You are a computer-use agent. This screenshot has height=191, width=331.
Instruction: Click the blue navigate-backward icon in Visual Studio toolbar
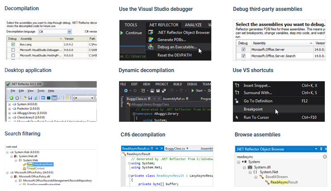click(126, 91)
